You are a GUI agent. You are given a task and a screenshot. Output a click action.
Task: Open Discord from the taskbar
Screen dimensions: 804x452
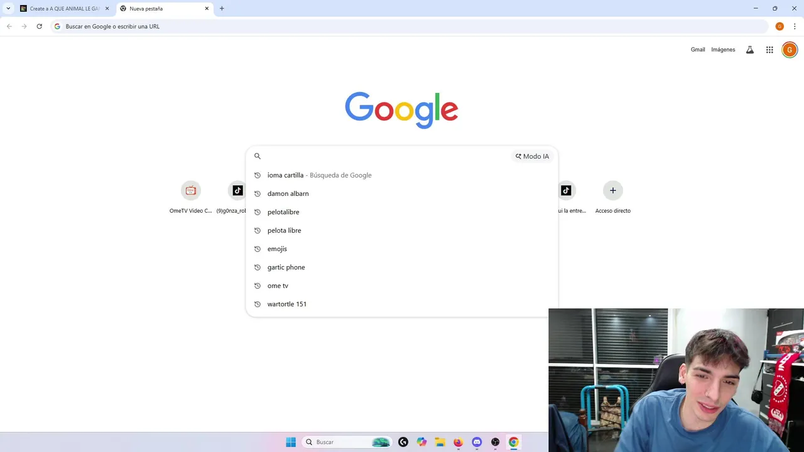(x=477, y=442)
